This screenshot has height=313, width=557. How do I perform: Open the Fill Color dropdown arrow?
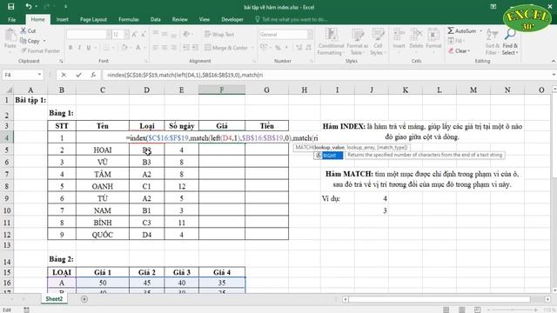(131, 48)
